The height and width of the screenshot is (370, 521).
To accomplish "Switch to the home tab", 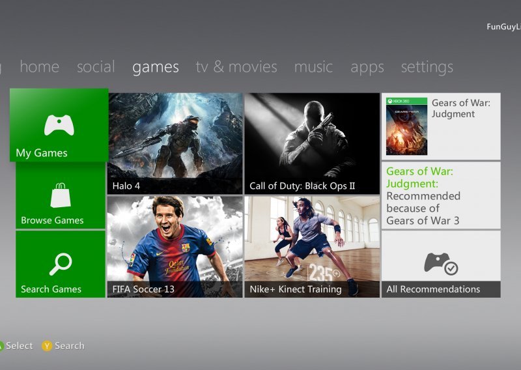I will (x=40, y=67).
